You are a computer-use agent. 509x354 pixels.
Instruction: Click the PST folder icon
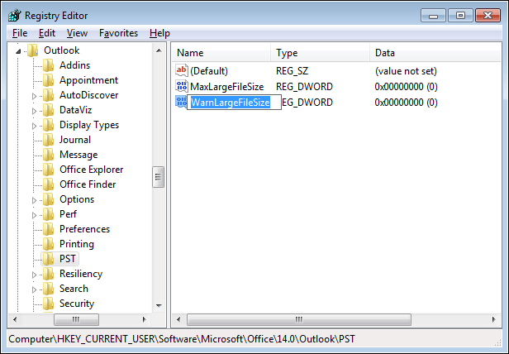pos(49,259)
